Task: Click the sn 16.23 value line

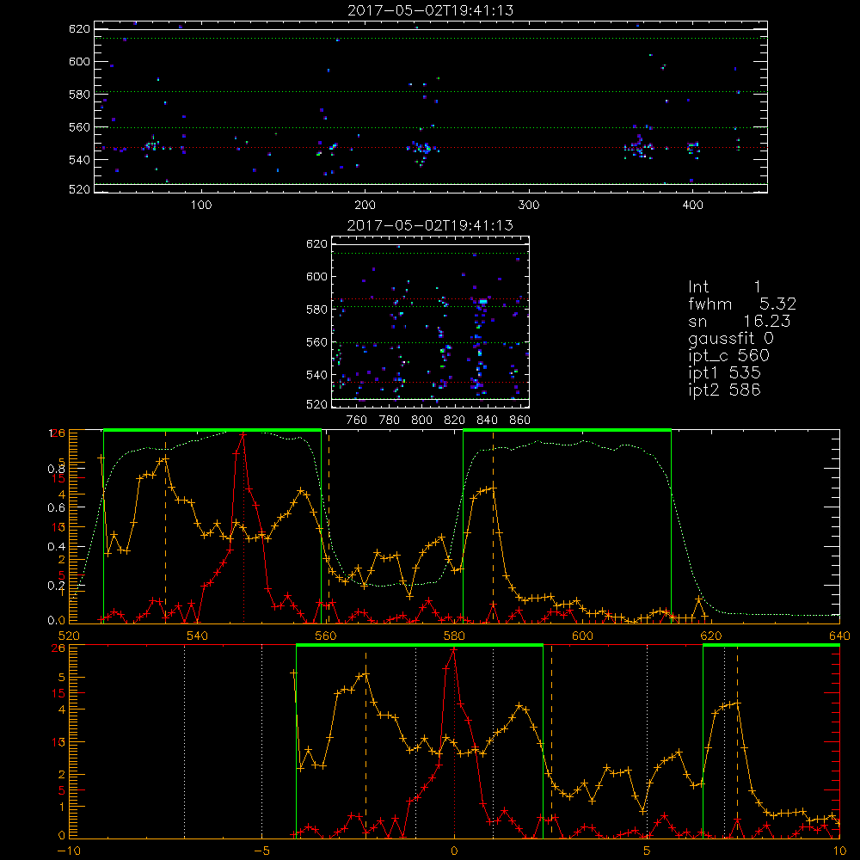Action: coord(740,321)
